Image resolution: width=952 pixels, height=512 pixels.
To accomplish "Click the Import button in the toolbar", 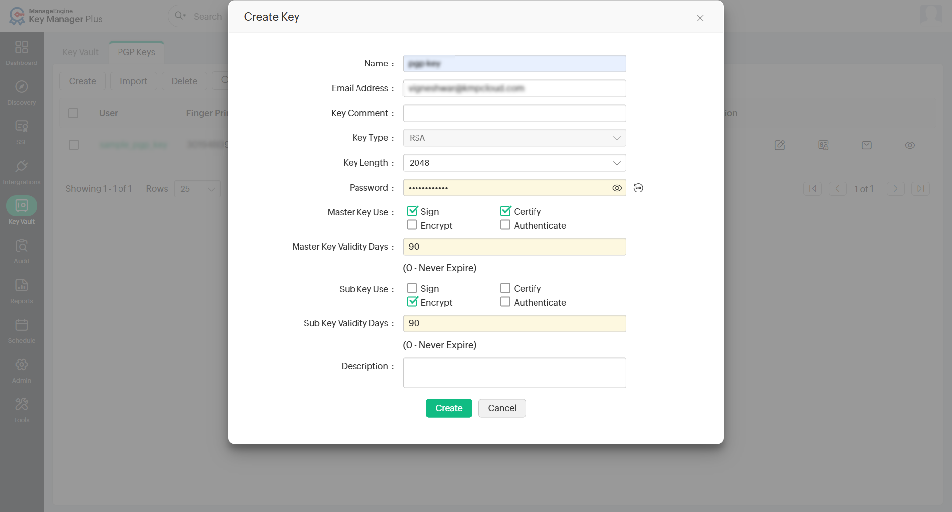I will coord(133,81).
